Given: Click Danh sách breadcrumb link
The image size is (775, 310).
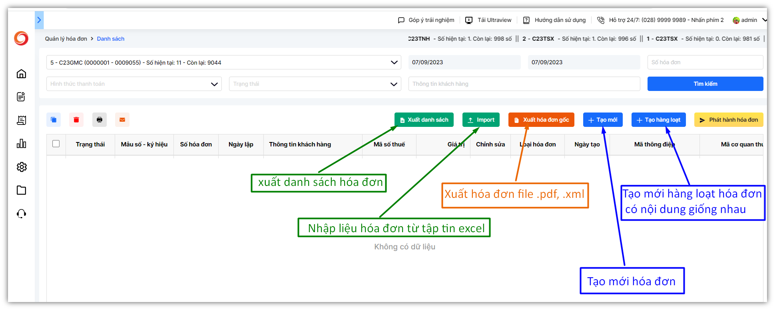Looking at the screenshot, I should coord(110,39).
